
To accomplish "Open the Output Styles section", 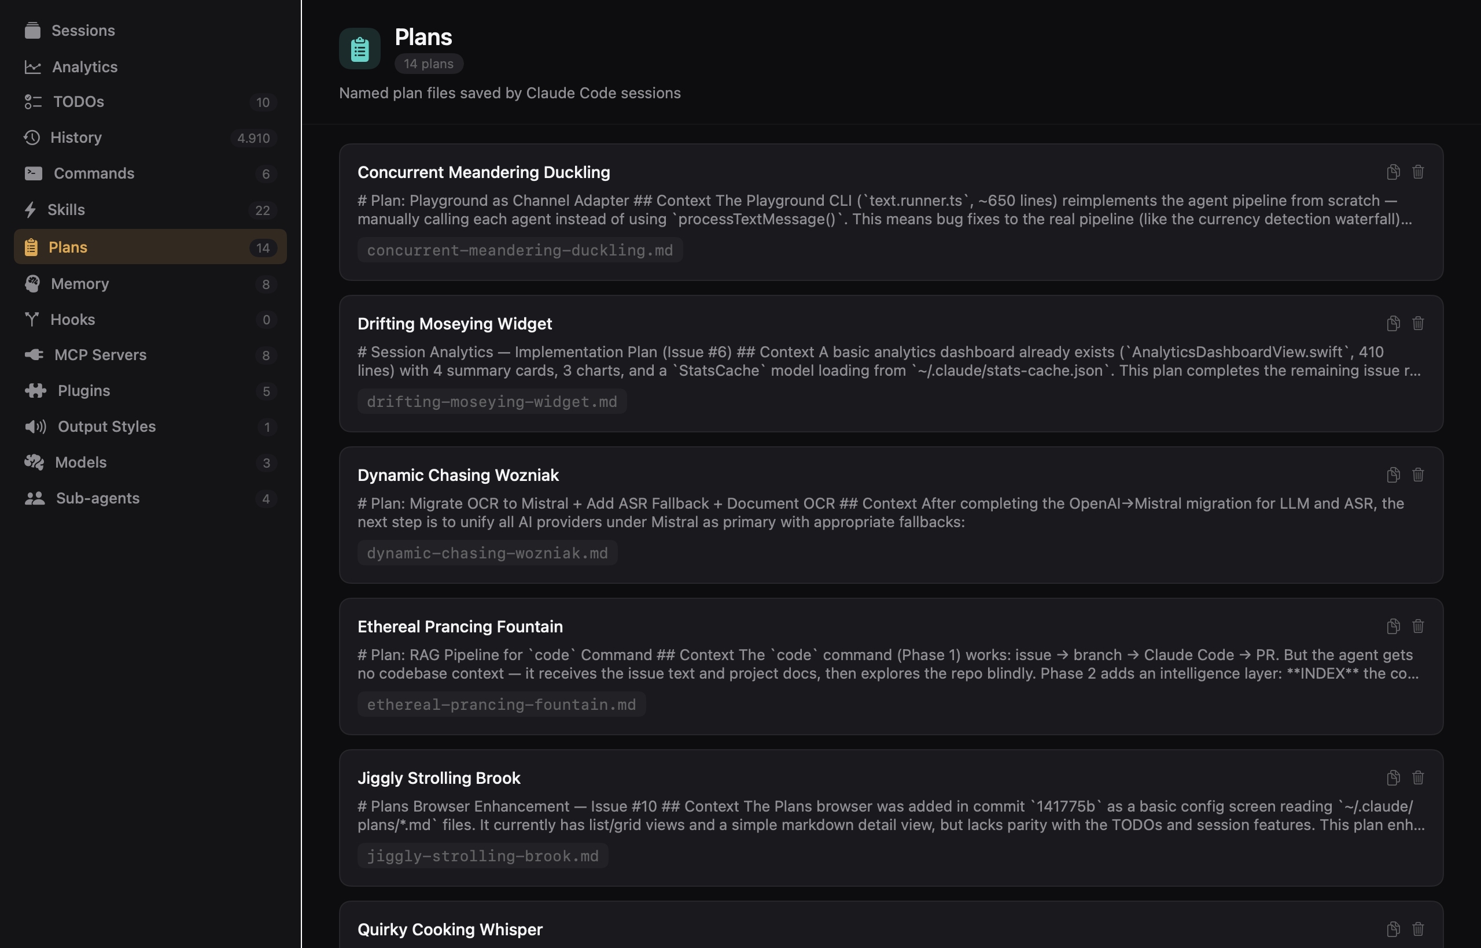I will click(106, 426).
